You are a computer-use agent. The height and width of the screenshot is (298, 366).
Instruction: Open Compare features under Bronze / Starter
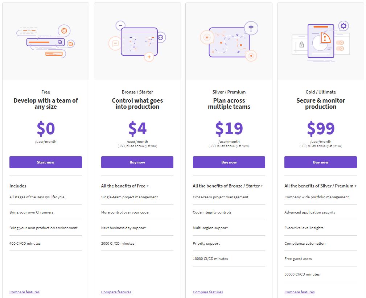click(116, 292)
